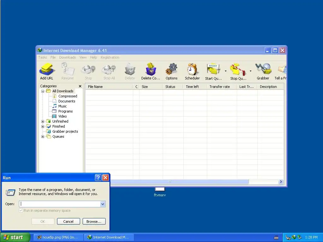Select the Unfinished category
323x242 pixels.
[x=60, y=121]
